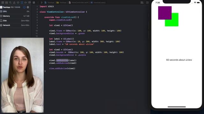The height and width of the screenshot is (114, 204).
Task: Select the TestApp project breadcrumb
Action: click(x=49, y=3)
